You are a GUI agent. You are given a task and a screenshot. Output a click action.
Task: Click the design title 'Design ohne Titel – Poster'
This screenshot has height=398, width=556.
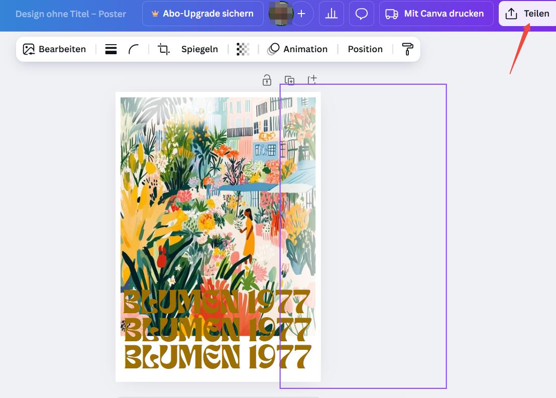(71, 14)
